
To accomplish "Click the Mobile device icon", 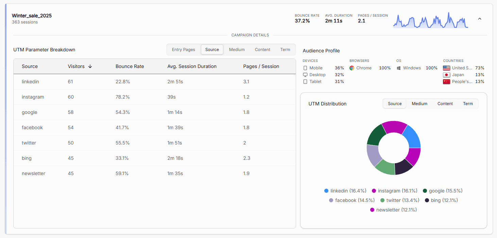I will pos(305,68).
